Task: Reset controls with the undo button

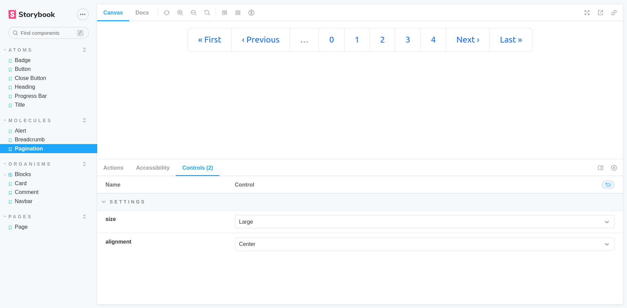Action: pos(608,185)
